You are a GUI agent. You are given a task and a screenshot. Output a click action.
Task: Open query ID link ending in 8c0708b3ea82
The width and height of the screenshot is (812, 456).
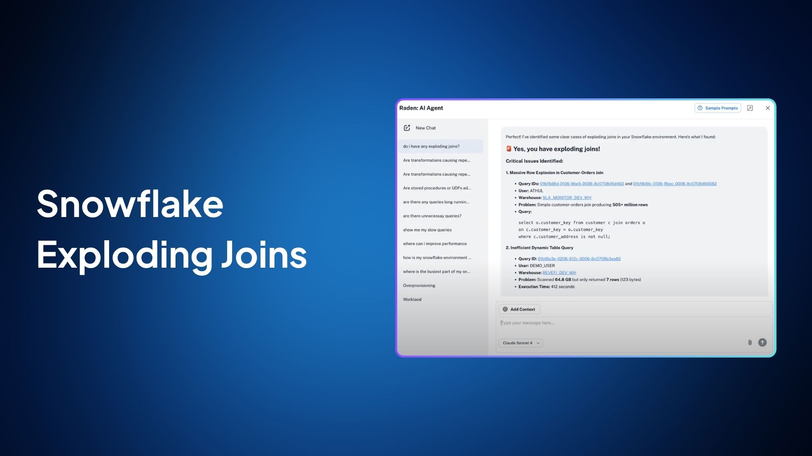(579, 259)
